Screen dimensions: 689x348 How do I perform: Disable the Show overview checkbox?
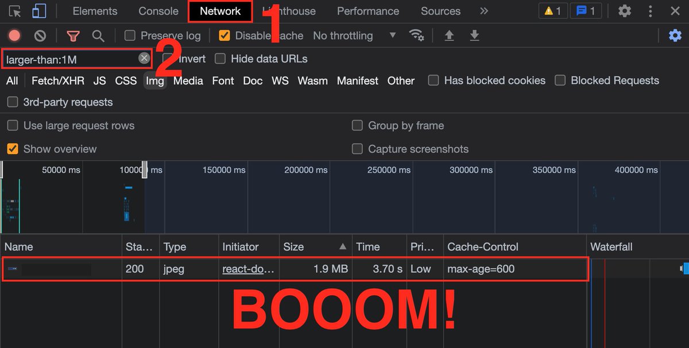12,149
